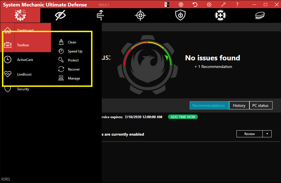The image size is (281, 183).
Task: Switch to the Recommendations tab
Action: [209, 105]
